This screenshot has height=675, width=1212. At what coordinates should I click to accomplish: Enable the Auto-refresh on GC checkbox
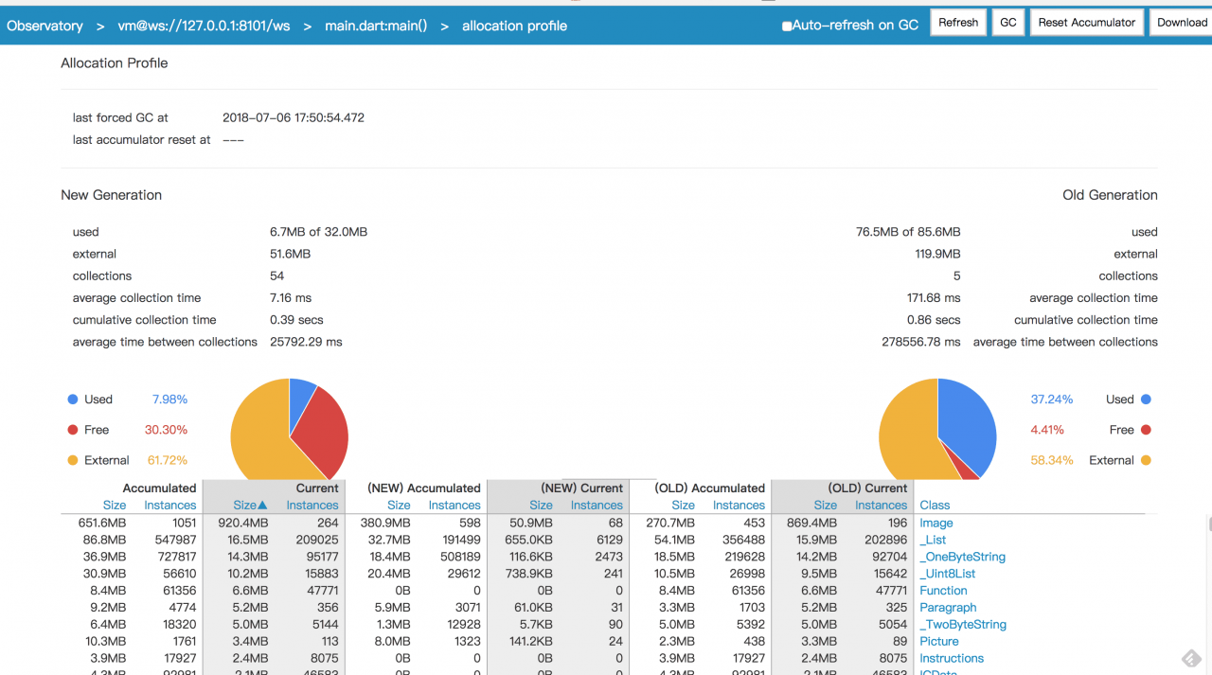tap(786, 27)
